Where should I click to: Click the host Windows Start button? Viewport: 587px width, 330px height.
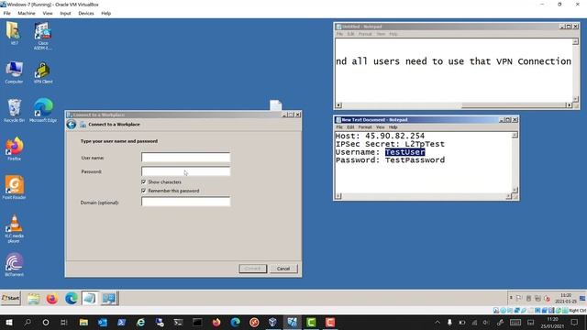click(8, 322)
